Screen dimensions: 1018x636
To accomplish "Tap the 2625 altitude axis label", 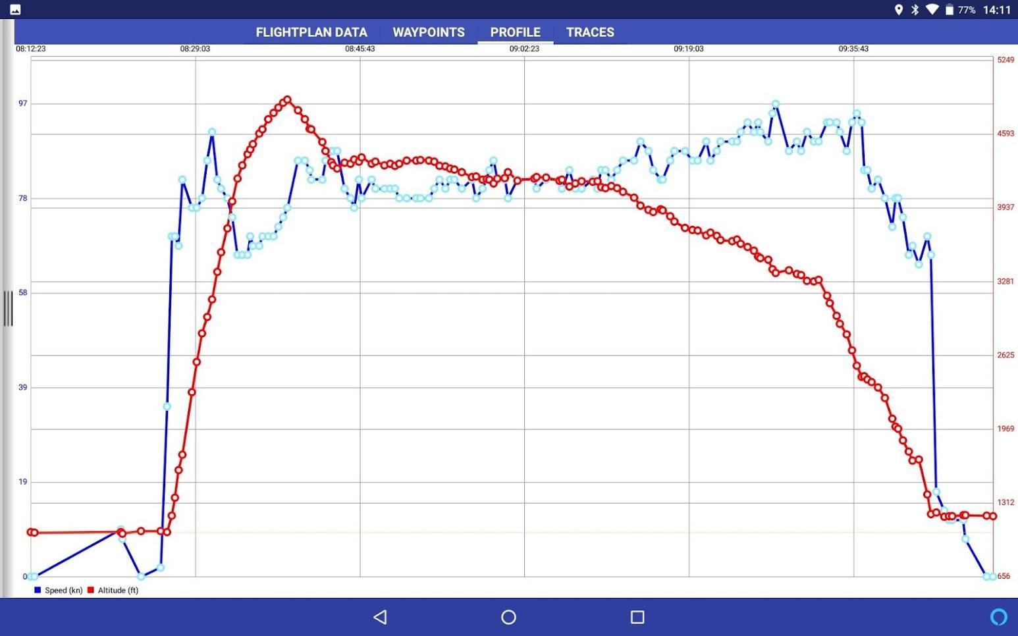I will 1005,355.
